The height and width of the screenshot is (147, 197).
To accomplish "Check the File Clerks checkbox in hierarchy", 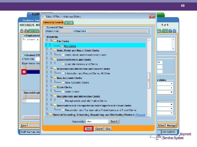I will pos(62,46).
